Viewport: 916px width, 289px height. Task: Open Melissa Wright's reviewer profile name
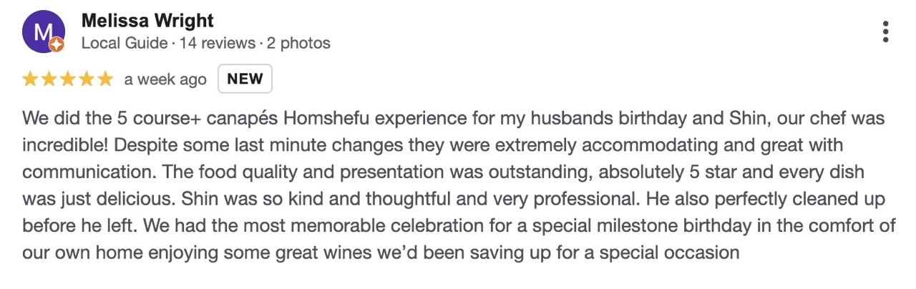point(147,20)
